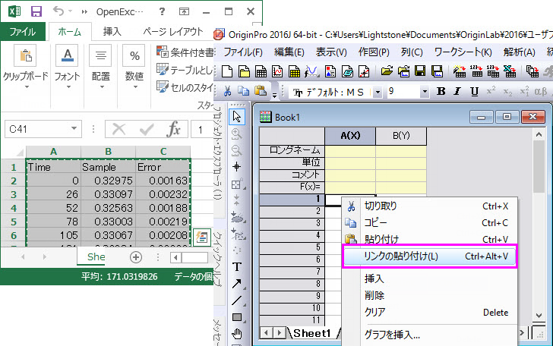Click the formula bar confirm check icon
The width and height of the screenshot is (553, 346).
[146, 129]
